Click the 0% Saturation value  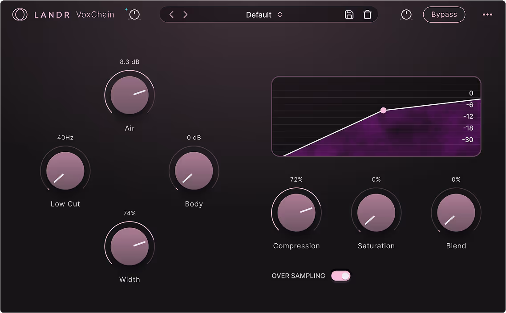click(x=376, y=179)
